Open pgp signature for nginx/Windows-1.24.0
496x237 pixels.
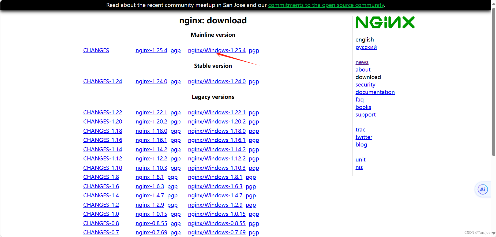254,82
